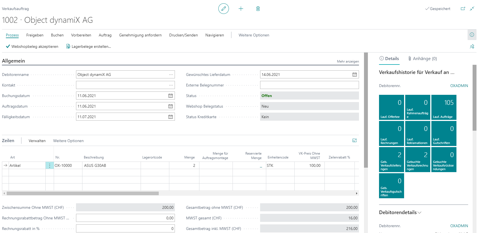Click the expand Zeilen section icon
This screenshot has width=479, height=233.
(355, 141)
